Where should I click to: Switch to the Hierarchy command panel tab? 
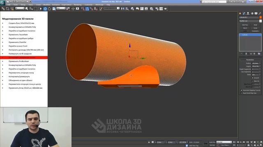(248, 13)
